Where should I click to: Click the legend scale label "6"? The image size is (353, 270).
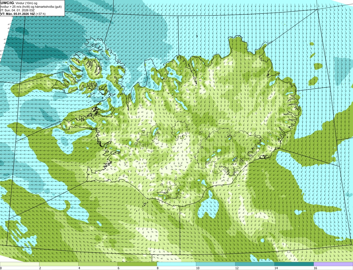tap(118, 268)
